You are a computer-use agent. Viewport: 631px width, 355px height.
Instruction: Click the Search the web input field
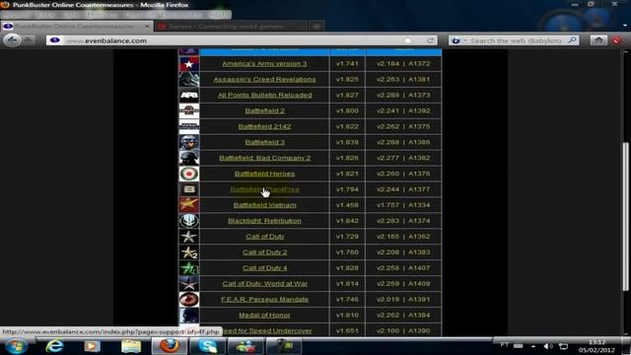[517, 40]
